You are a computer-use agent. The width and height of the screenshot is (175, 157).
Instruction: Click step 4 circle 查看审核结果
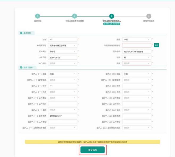(x=149, y=16)
